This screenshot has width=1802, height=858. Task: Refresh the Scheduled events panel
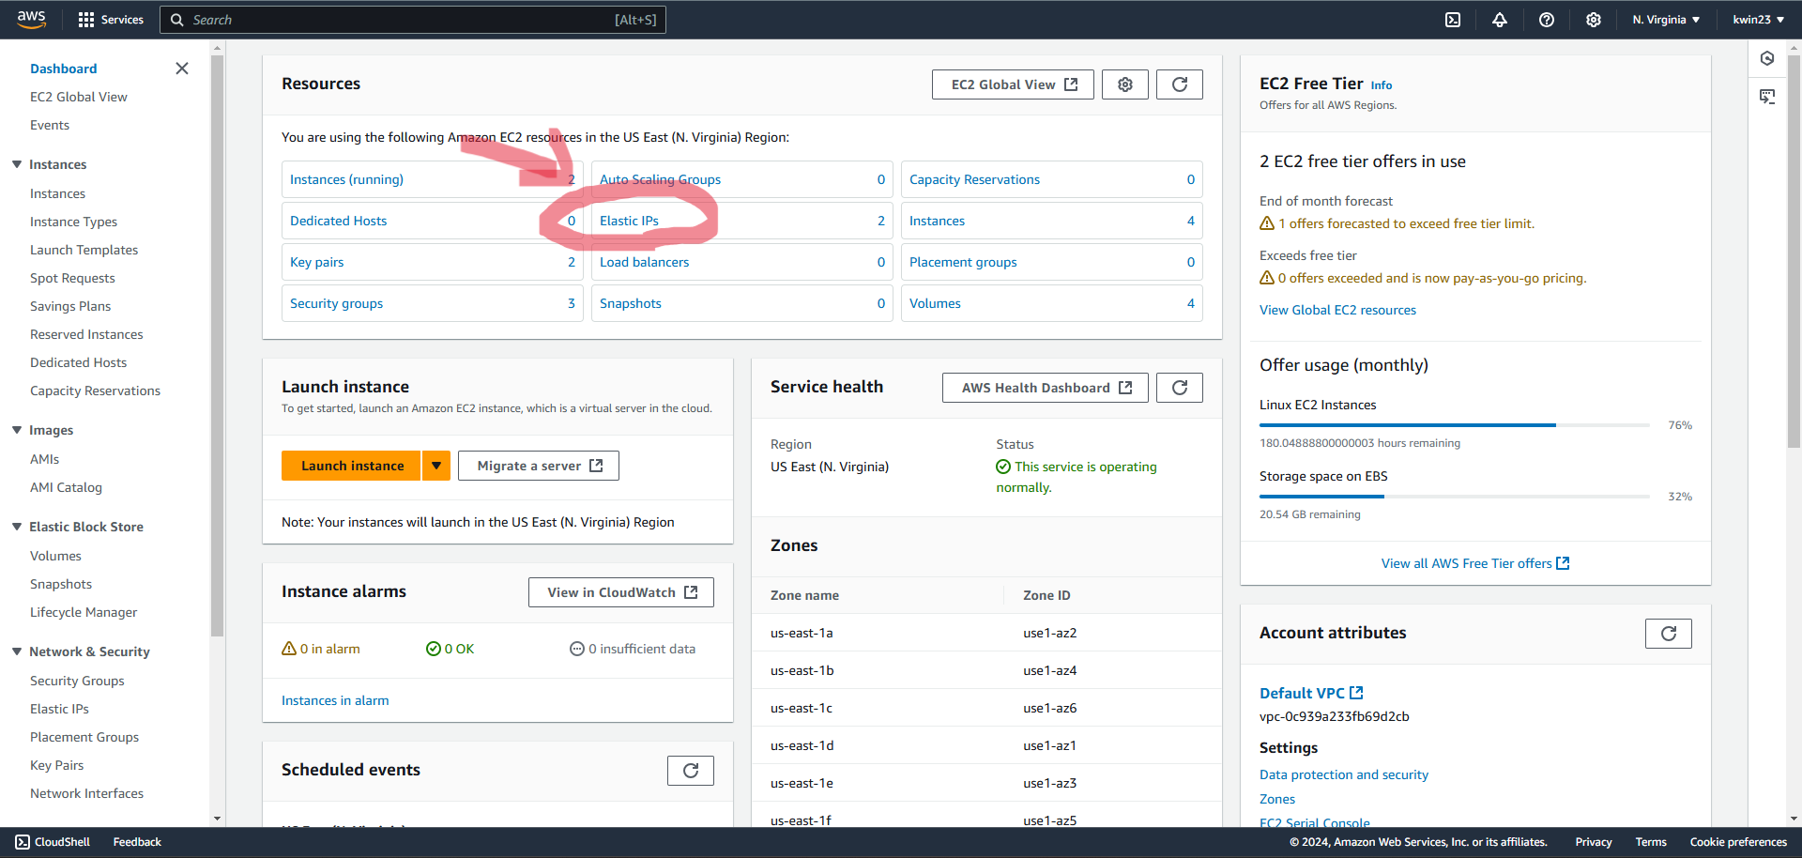(x=691, y=771)
